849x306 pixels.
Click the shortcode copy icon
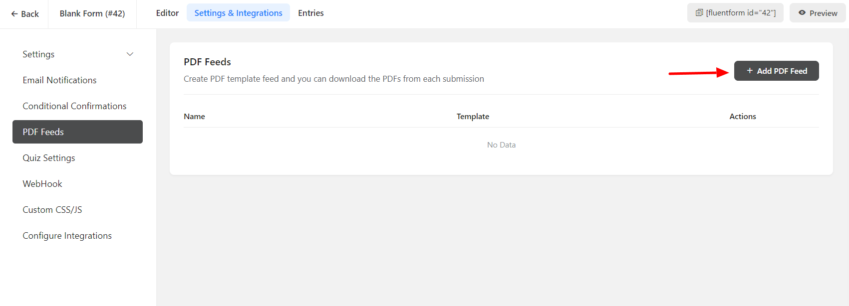coord(699,13)
